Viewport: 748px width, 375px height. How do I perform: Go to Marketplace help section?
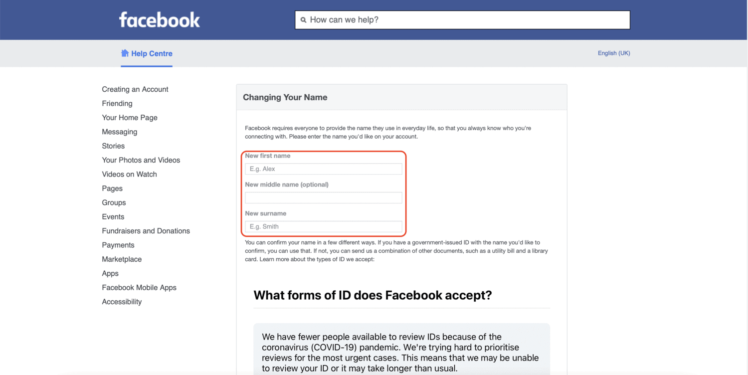[x=122, y=259]
